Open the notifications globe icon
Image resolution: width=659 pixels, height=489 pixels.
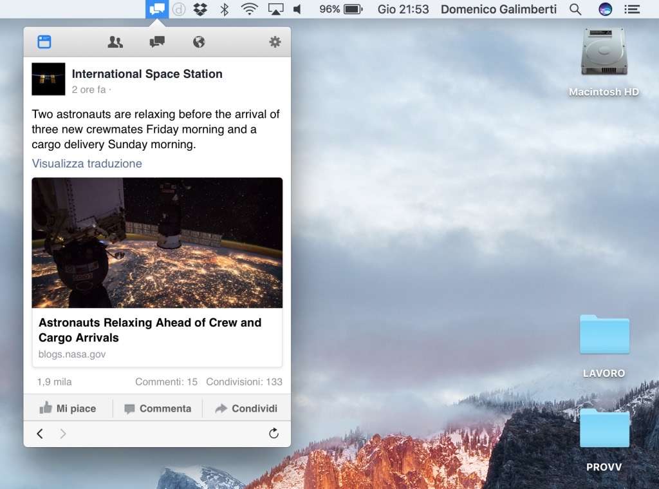coord(199,43)
